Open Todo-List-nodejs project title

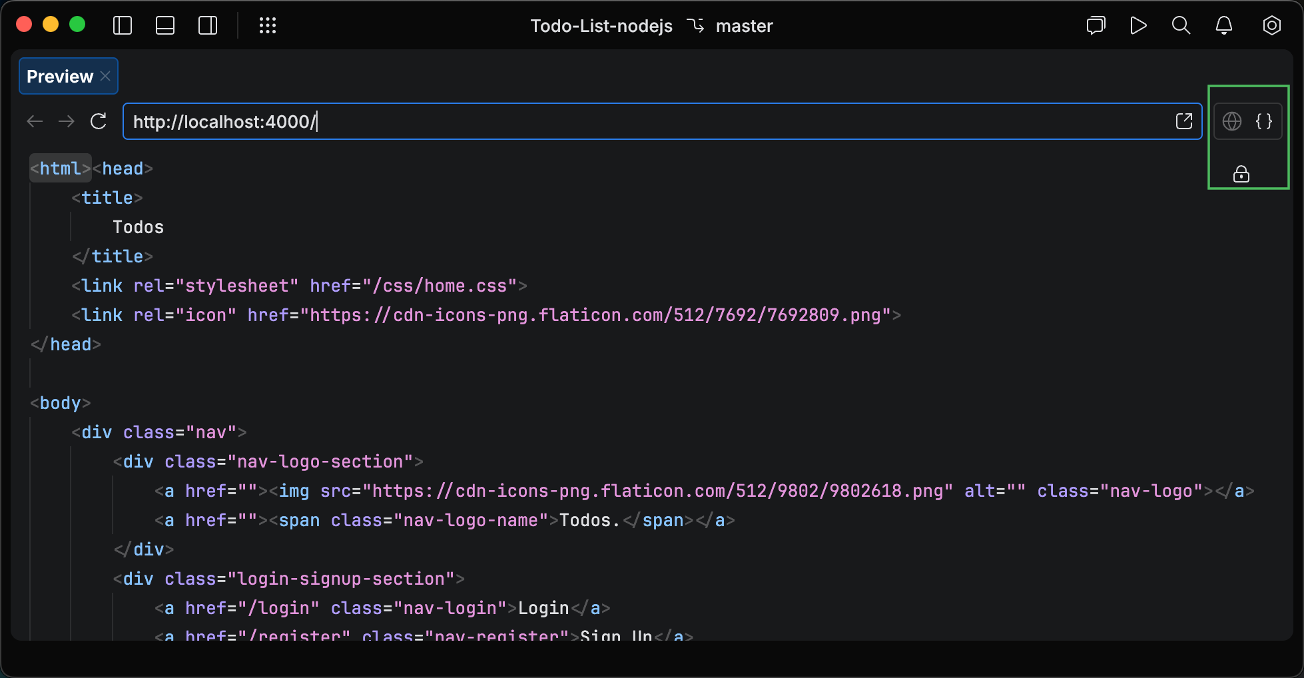(x=601, y=26)
